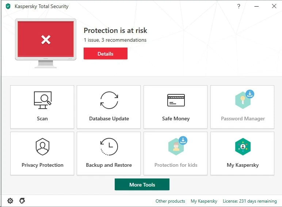Open the Privacy Protection shield icon
This screenshot has width=282, height=207.
point(42,146)
